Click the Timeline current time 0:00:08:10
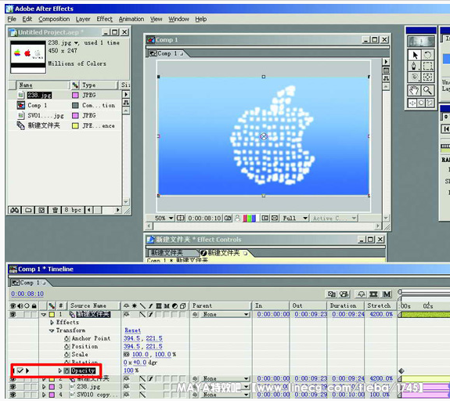This screenshot has width=450, height=401. (27, 294)
